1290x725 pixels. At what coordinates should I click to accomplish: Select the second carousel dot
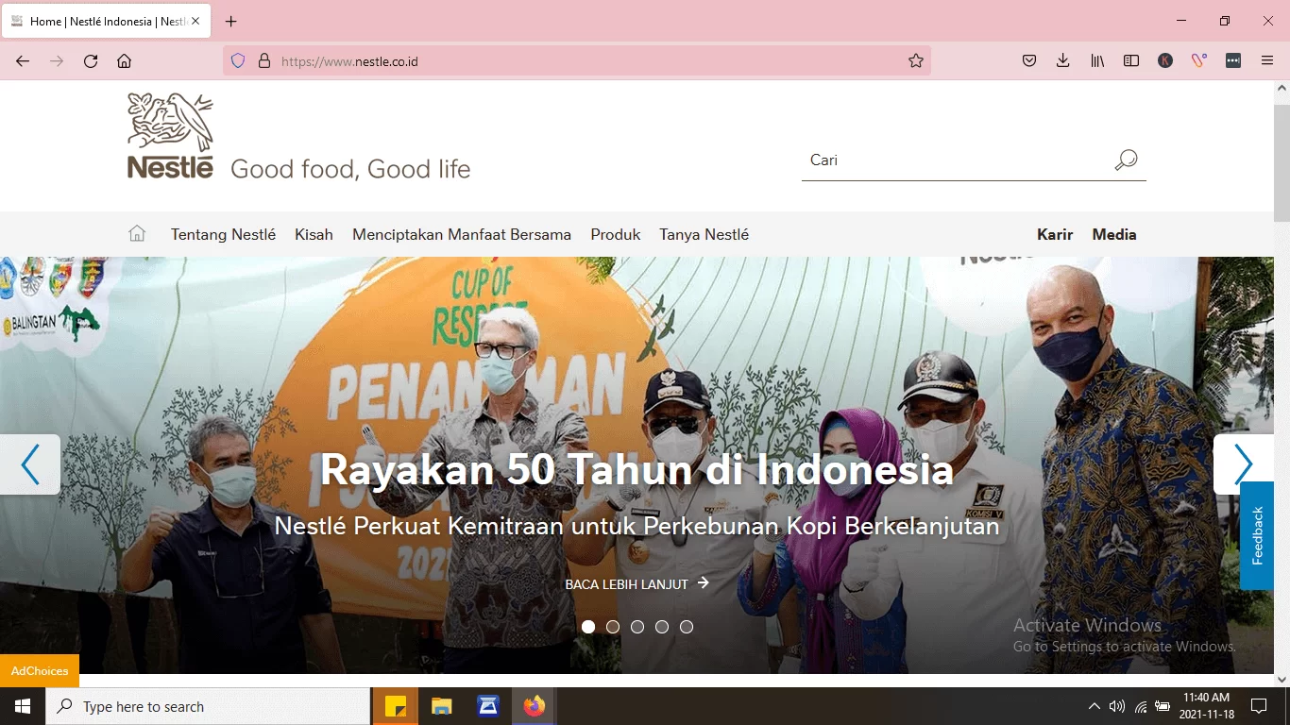click(613, 627)
